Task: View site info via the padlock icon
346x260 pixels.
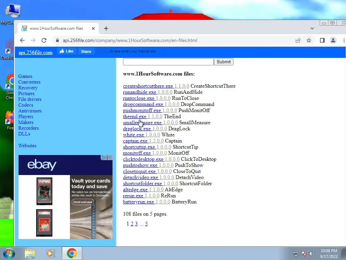Action: [57, 40]
